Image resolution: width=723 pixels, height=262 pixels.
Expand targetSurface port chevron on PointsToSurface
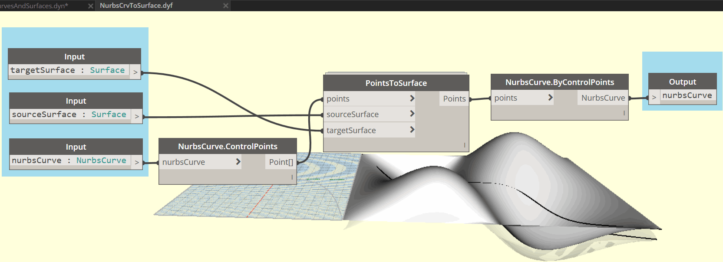coord(412,129)
